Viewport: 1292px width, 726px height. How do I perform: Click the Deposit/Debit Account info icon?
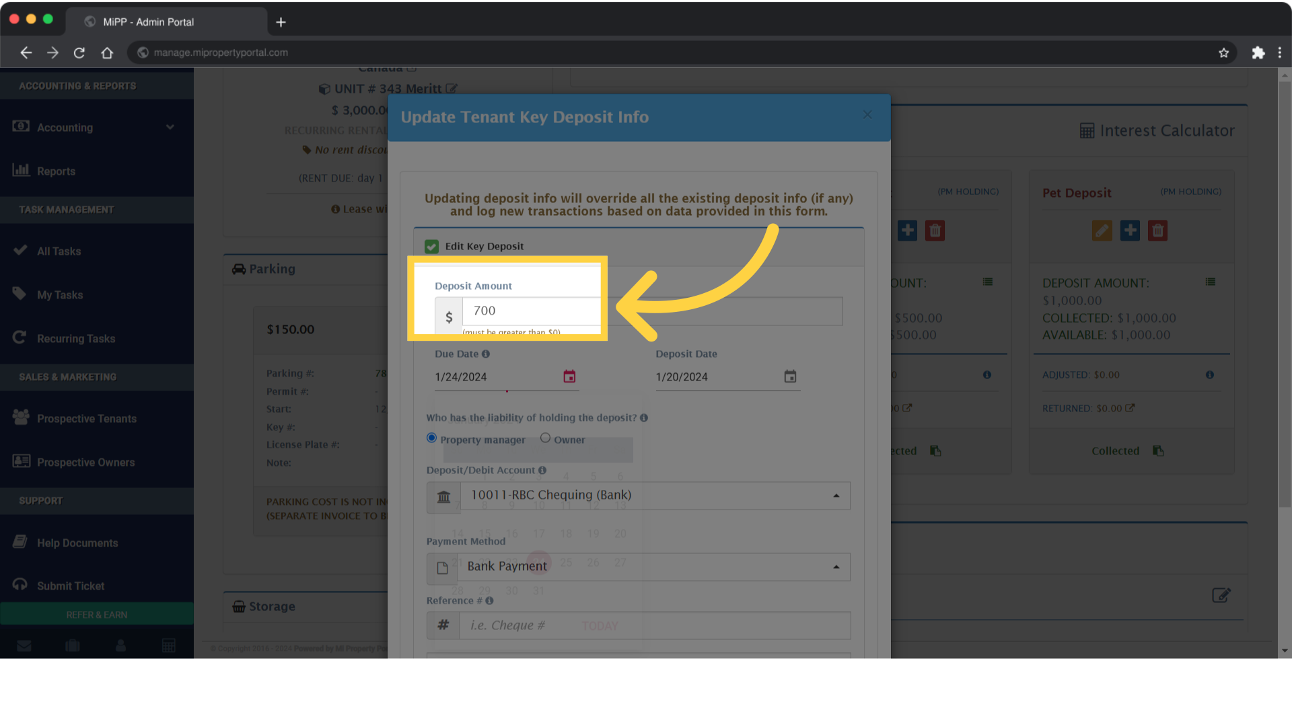click(542, 470)
